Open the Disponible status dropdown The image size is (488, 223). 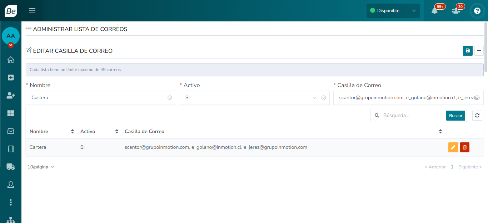[393, 11]
